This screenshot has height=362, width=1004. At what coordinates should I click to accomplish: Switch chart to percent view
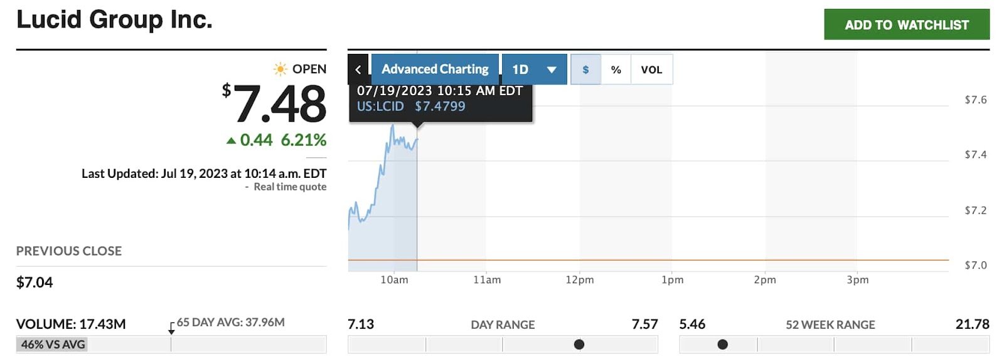pos(616,70)
